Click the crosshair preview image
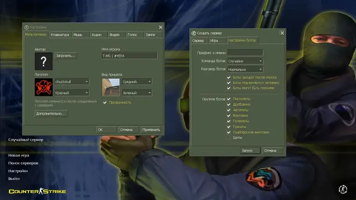The height and width of the screenshot is (200, 356). coord(110,87)
